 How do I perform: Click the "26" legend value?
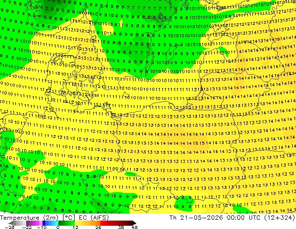click(98, 227)
